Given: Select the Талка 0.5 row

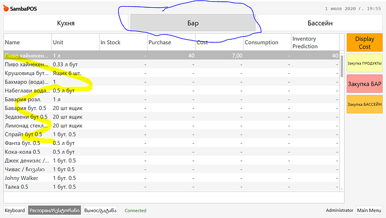Looking at the screenshot, I should click(172, 187).
